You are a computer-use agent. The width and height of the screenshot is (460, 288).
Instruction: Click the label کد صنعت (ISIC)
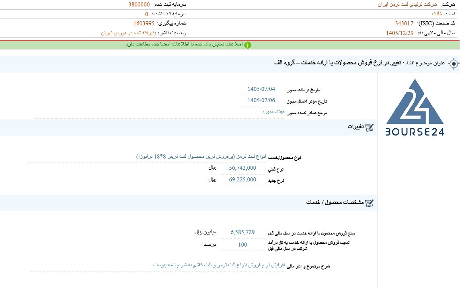pyautogui.click(x=436, y=23)
